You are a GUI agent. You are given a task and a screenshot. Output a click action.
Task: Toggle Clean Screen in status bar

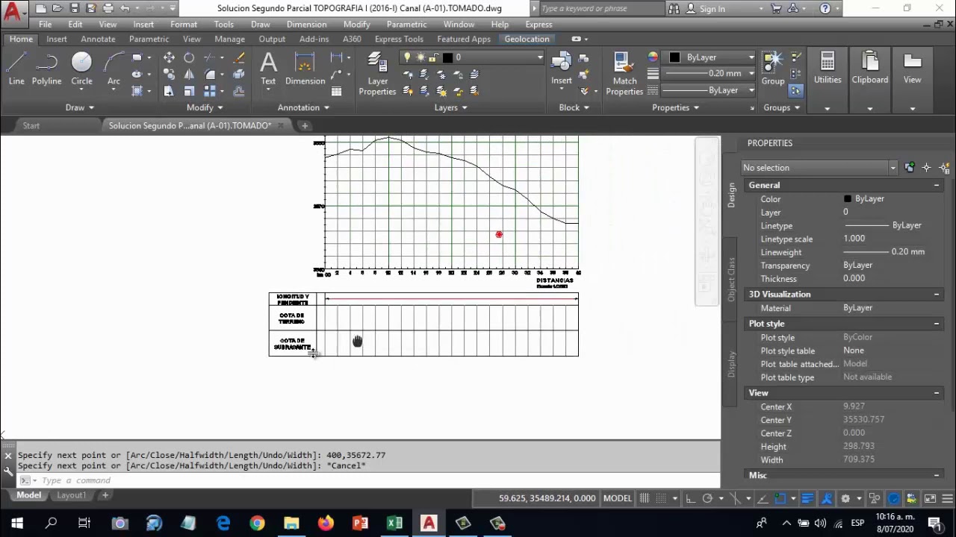click(930, 498)
